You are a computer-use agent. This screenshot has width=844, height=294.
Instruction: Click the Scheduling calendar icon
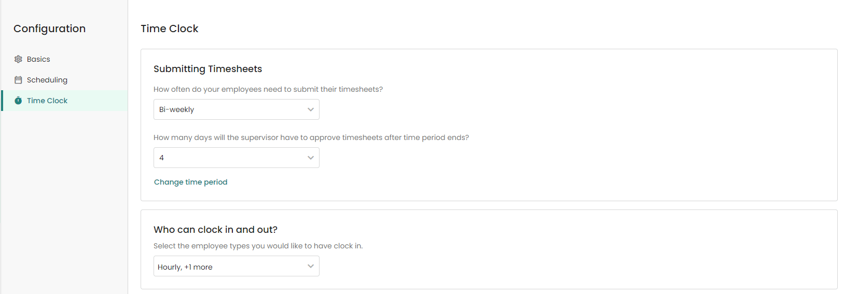coord(18,80)
